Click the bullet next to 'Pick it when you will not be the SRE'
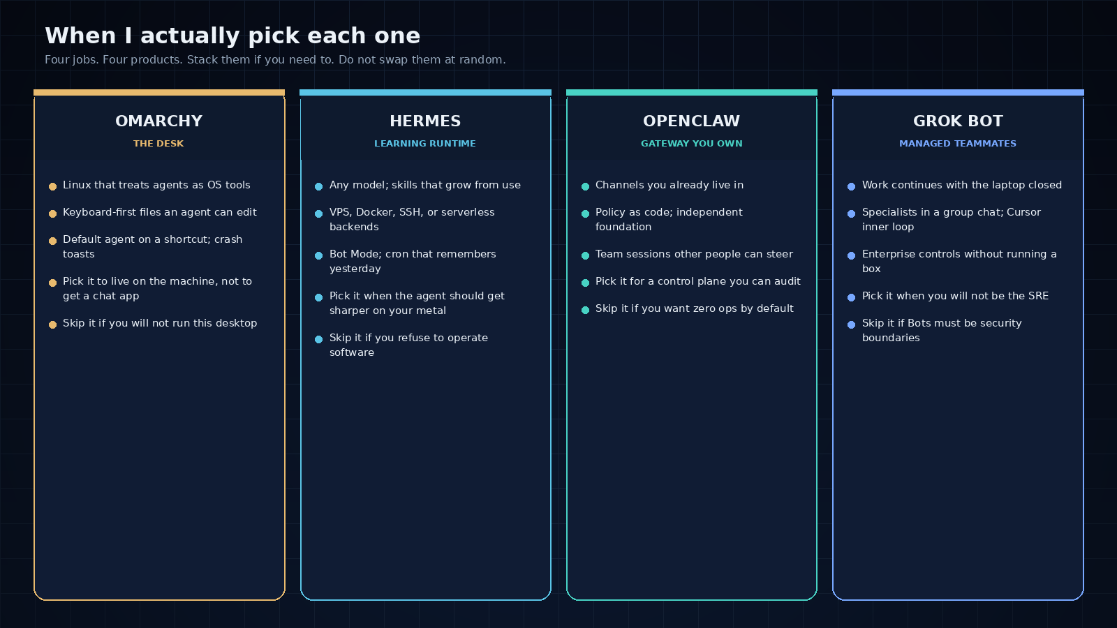Screen dimensions: 1117x628 click(x=851, y=297)
